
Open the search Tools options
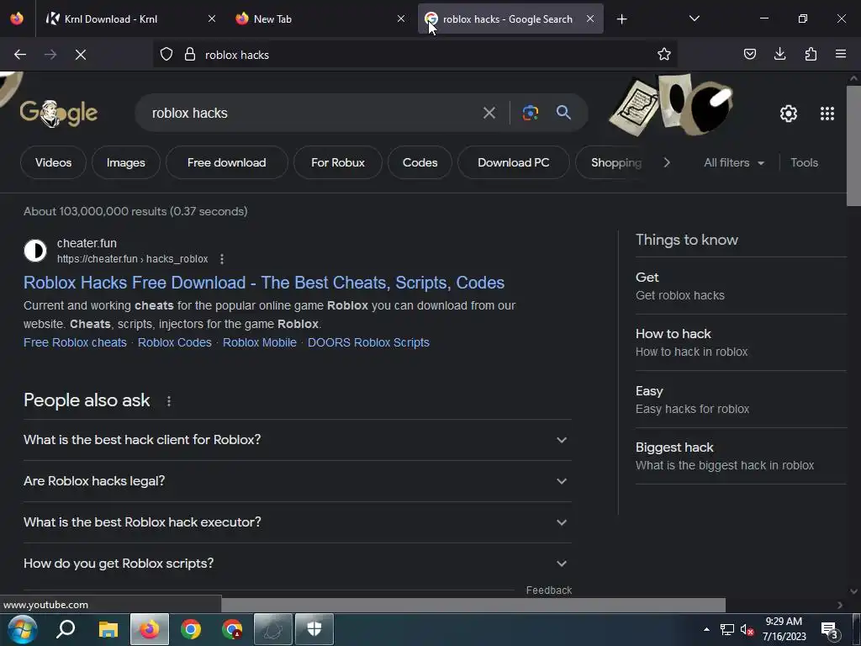pyautogui.click(x=804, y=162)
